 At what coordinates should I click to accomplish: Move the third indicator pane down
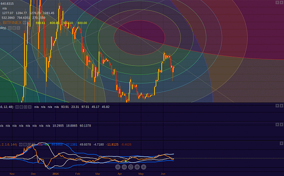pyautogui.click(x=281, y=124)
